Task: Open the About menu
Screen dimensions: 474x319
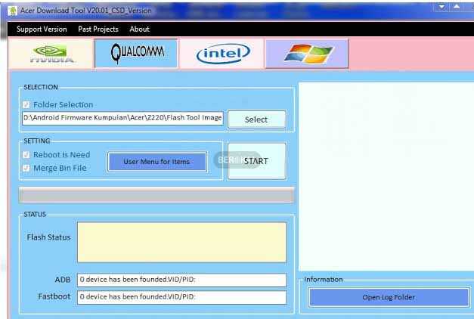Action: pyautogui.click(x=139, y=29)
